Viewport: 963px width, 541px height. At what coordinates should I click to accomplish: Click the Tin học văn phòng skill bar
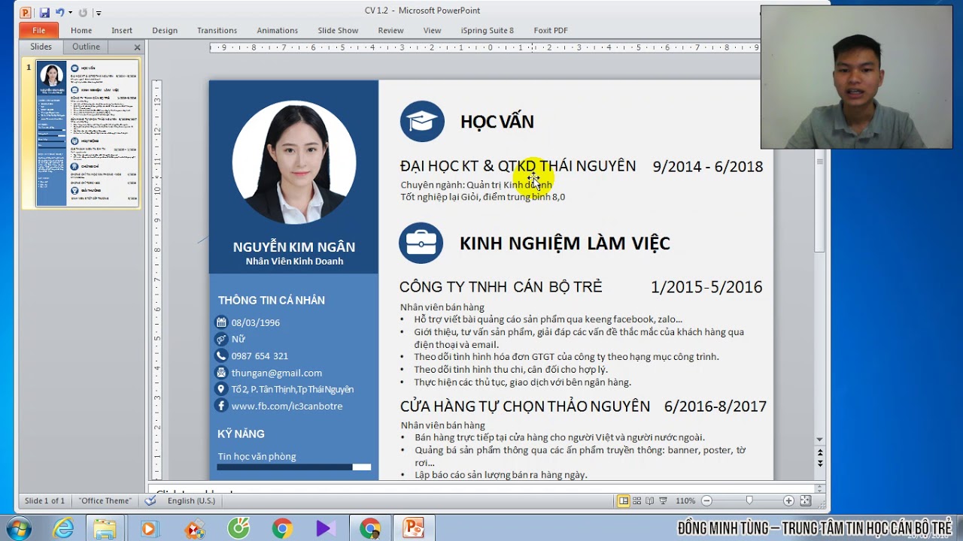294,467
